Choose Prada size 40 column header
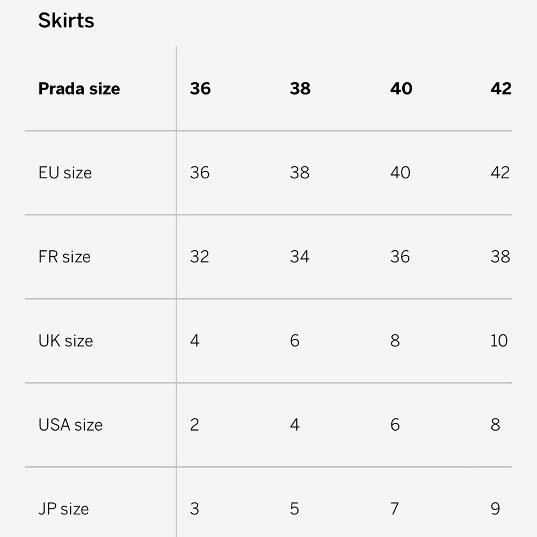Image resolution: width=537 pixels, height=537 pixels. coord(401,89)
